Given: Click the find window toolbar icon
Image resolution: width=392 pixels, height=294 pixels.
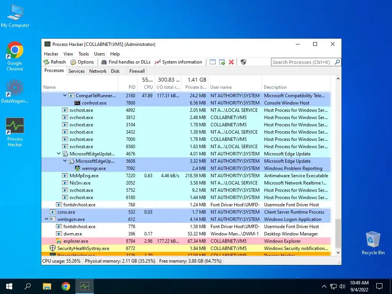Looking at the screenshot, I should [212, 62].
